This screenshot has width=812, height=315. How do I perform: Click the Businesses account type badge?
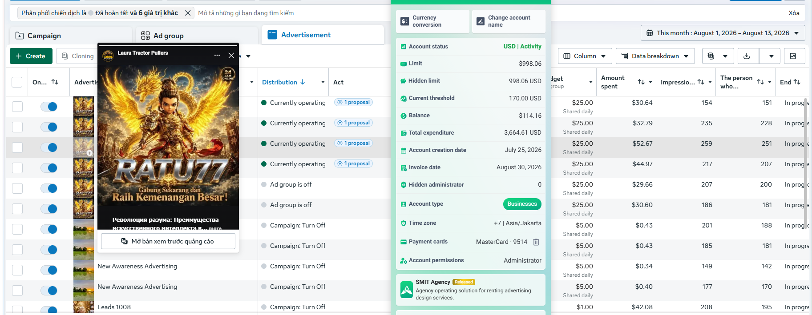click(x=522, y=204)
